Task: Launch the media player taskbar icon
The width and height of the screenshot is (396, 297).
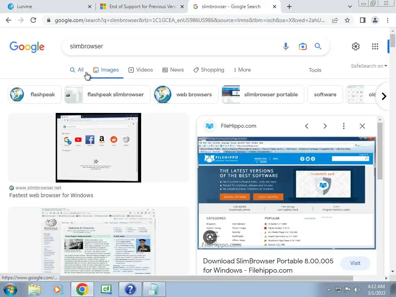Action: 58,289
